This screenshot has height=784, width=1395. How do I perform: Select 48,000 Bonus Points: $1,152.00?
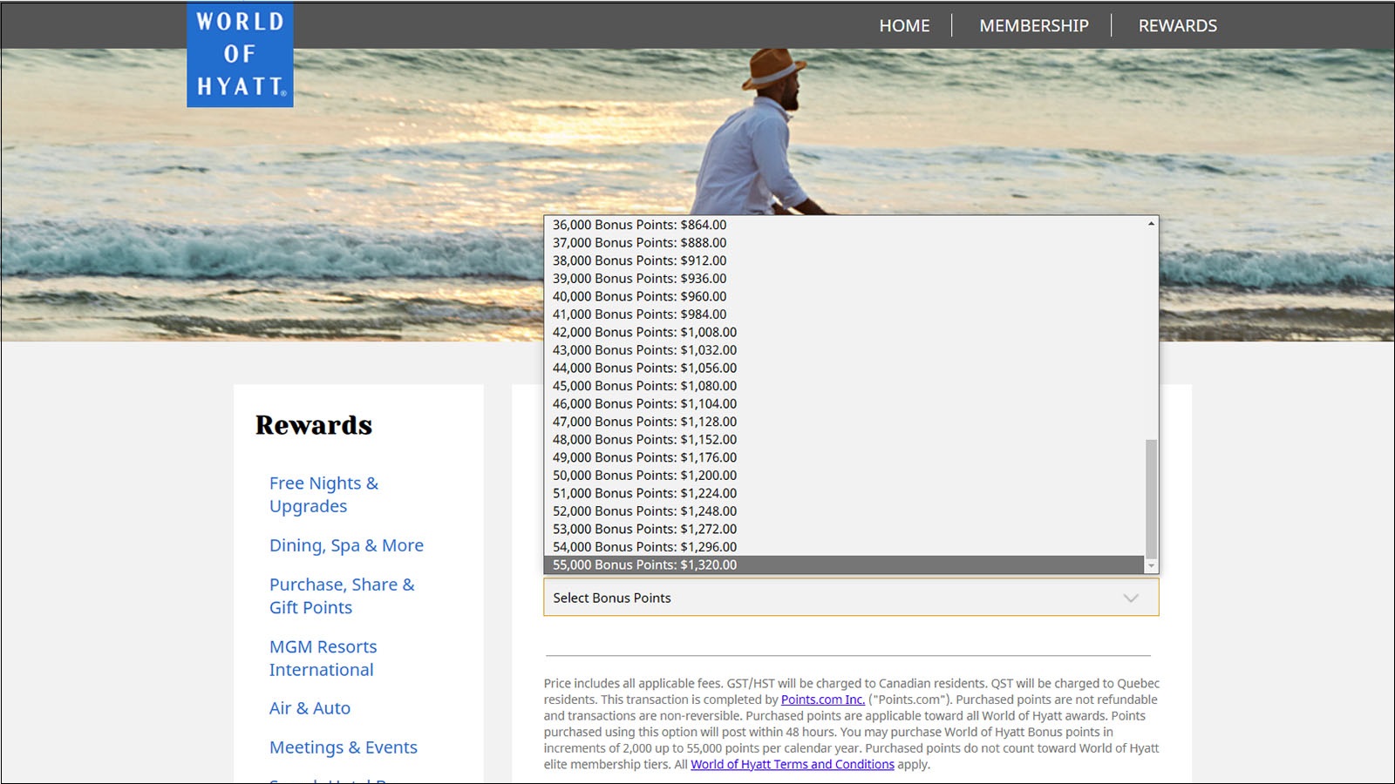[x=844, y=439]
